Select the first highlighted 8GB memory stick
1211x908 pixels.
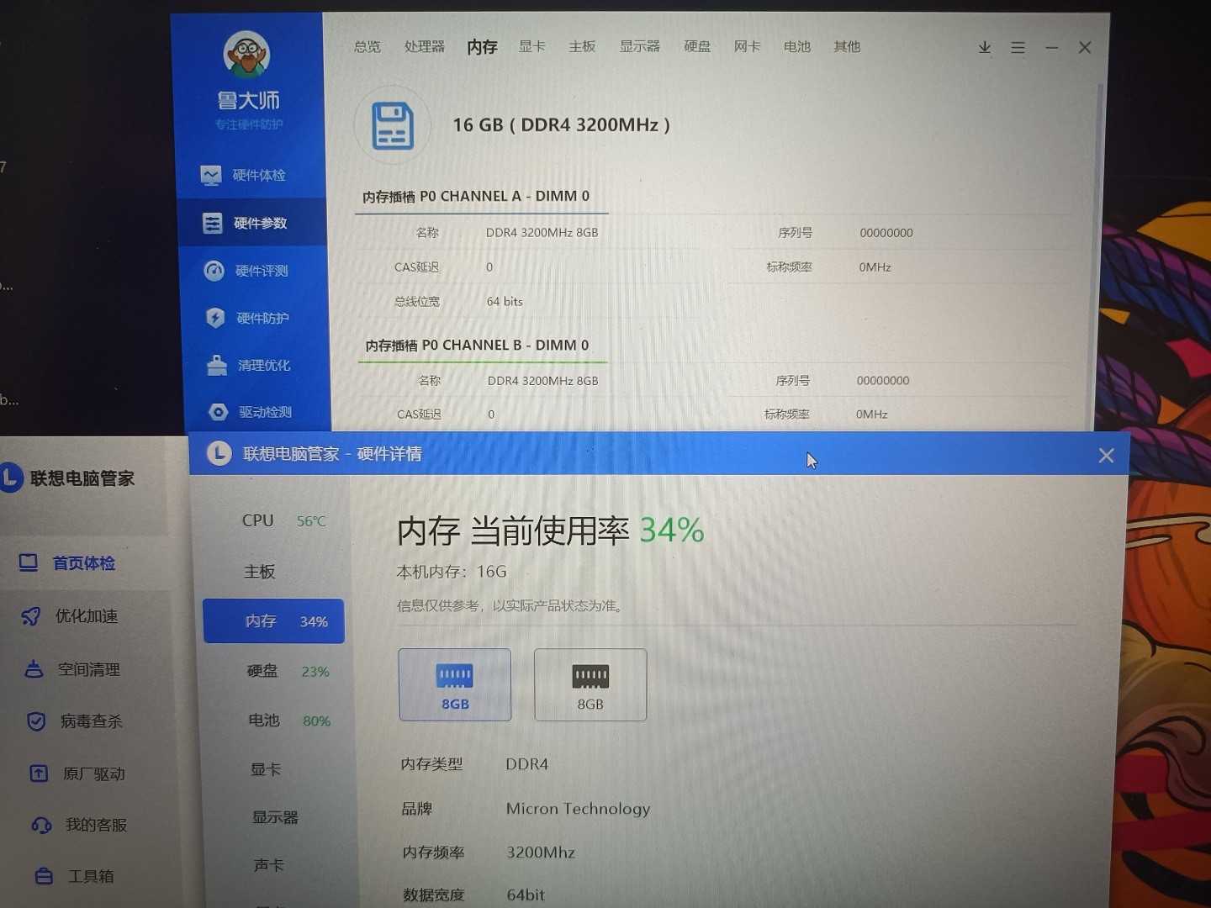coord(455,684)
